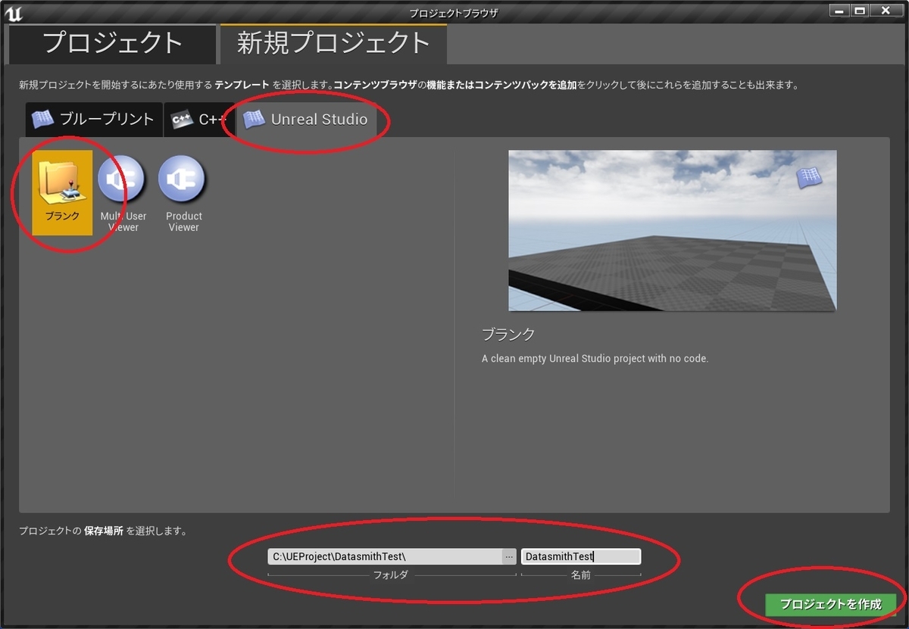909x629 pixels.
Task: Click the Blank template preview thumbnail
Action: click(x=673, y=230)
